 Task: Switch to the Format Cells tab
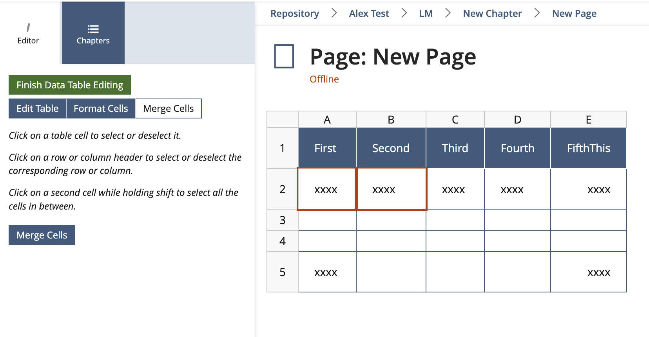pos(101,108)
